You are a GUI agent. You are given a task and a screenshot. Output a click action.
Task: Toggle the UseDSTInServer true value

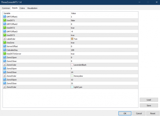[x=104, y=54]
